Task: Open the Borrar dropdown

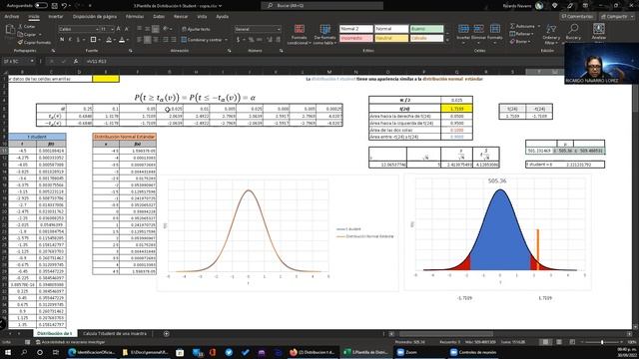Action: (x=519, y=42)
